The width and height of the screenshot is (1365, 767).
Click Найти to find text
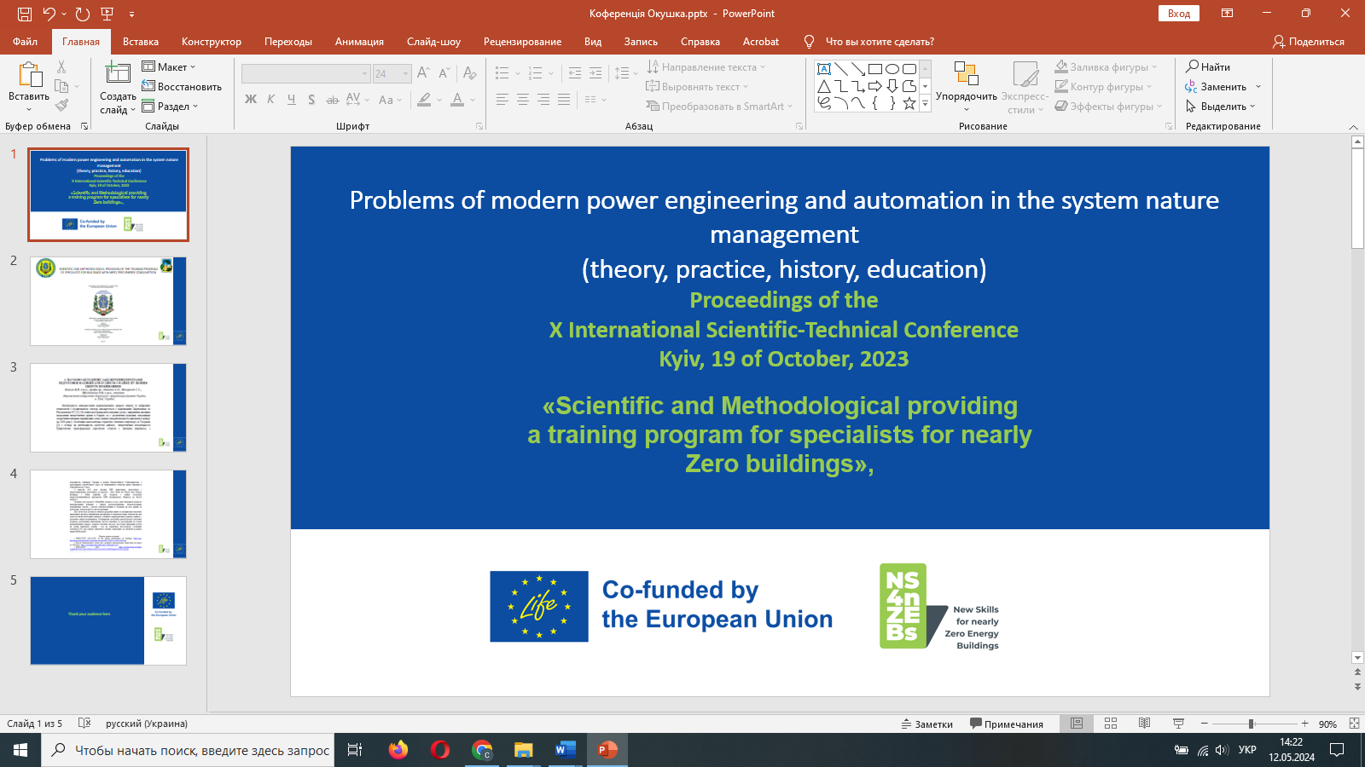[1208, 66]
